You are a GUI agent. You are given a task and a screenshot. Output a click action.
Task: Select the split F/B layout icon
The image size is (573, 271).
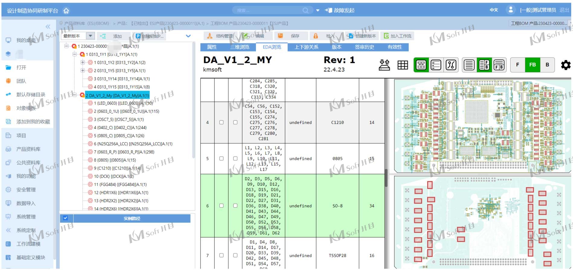[x=484, y=65]
